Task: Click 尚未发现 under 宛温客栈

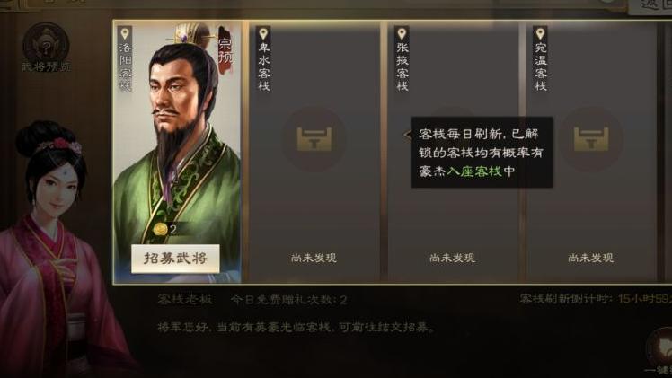Action: coord(590,258)
